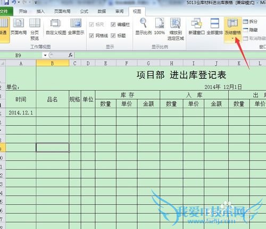Image resolution: width=266 pixels, height=229 pixels.
Task: Click the Split window command
Action: [x=250, y=22]
